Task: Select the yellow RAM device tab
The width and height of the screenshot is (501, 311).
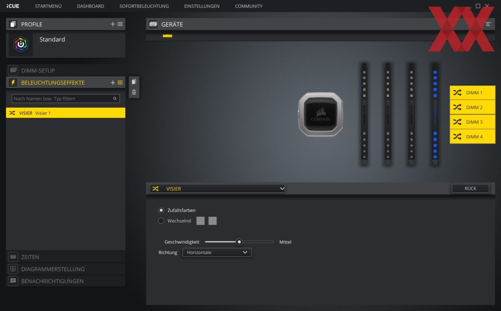Action: coord(168,36)
